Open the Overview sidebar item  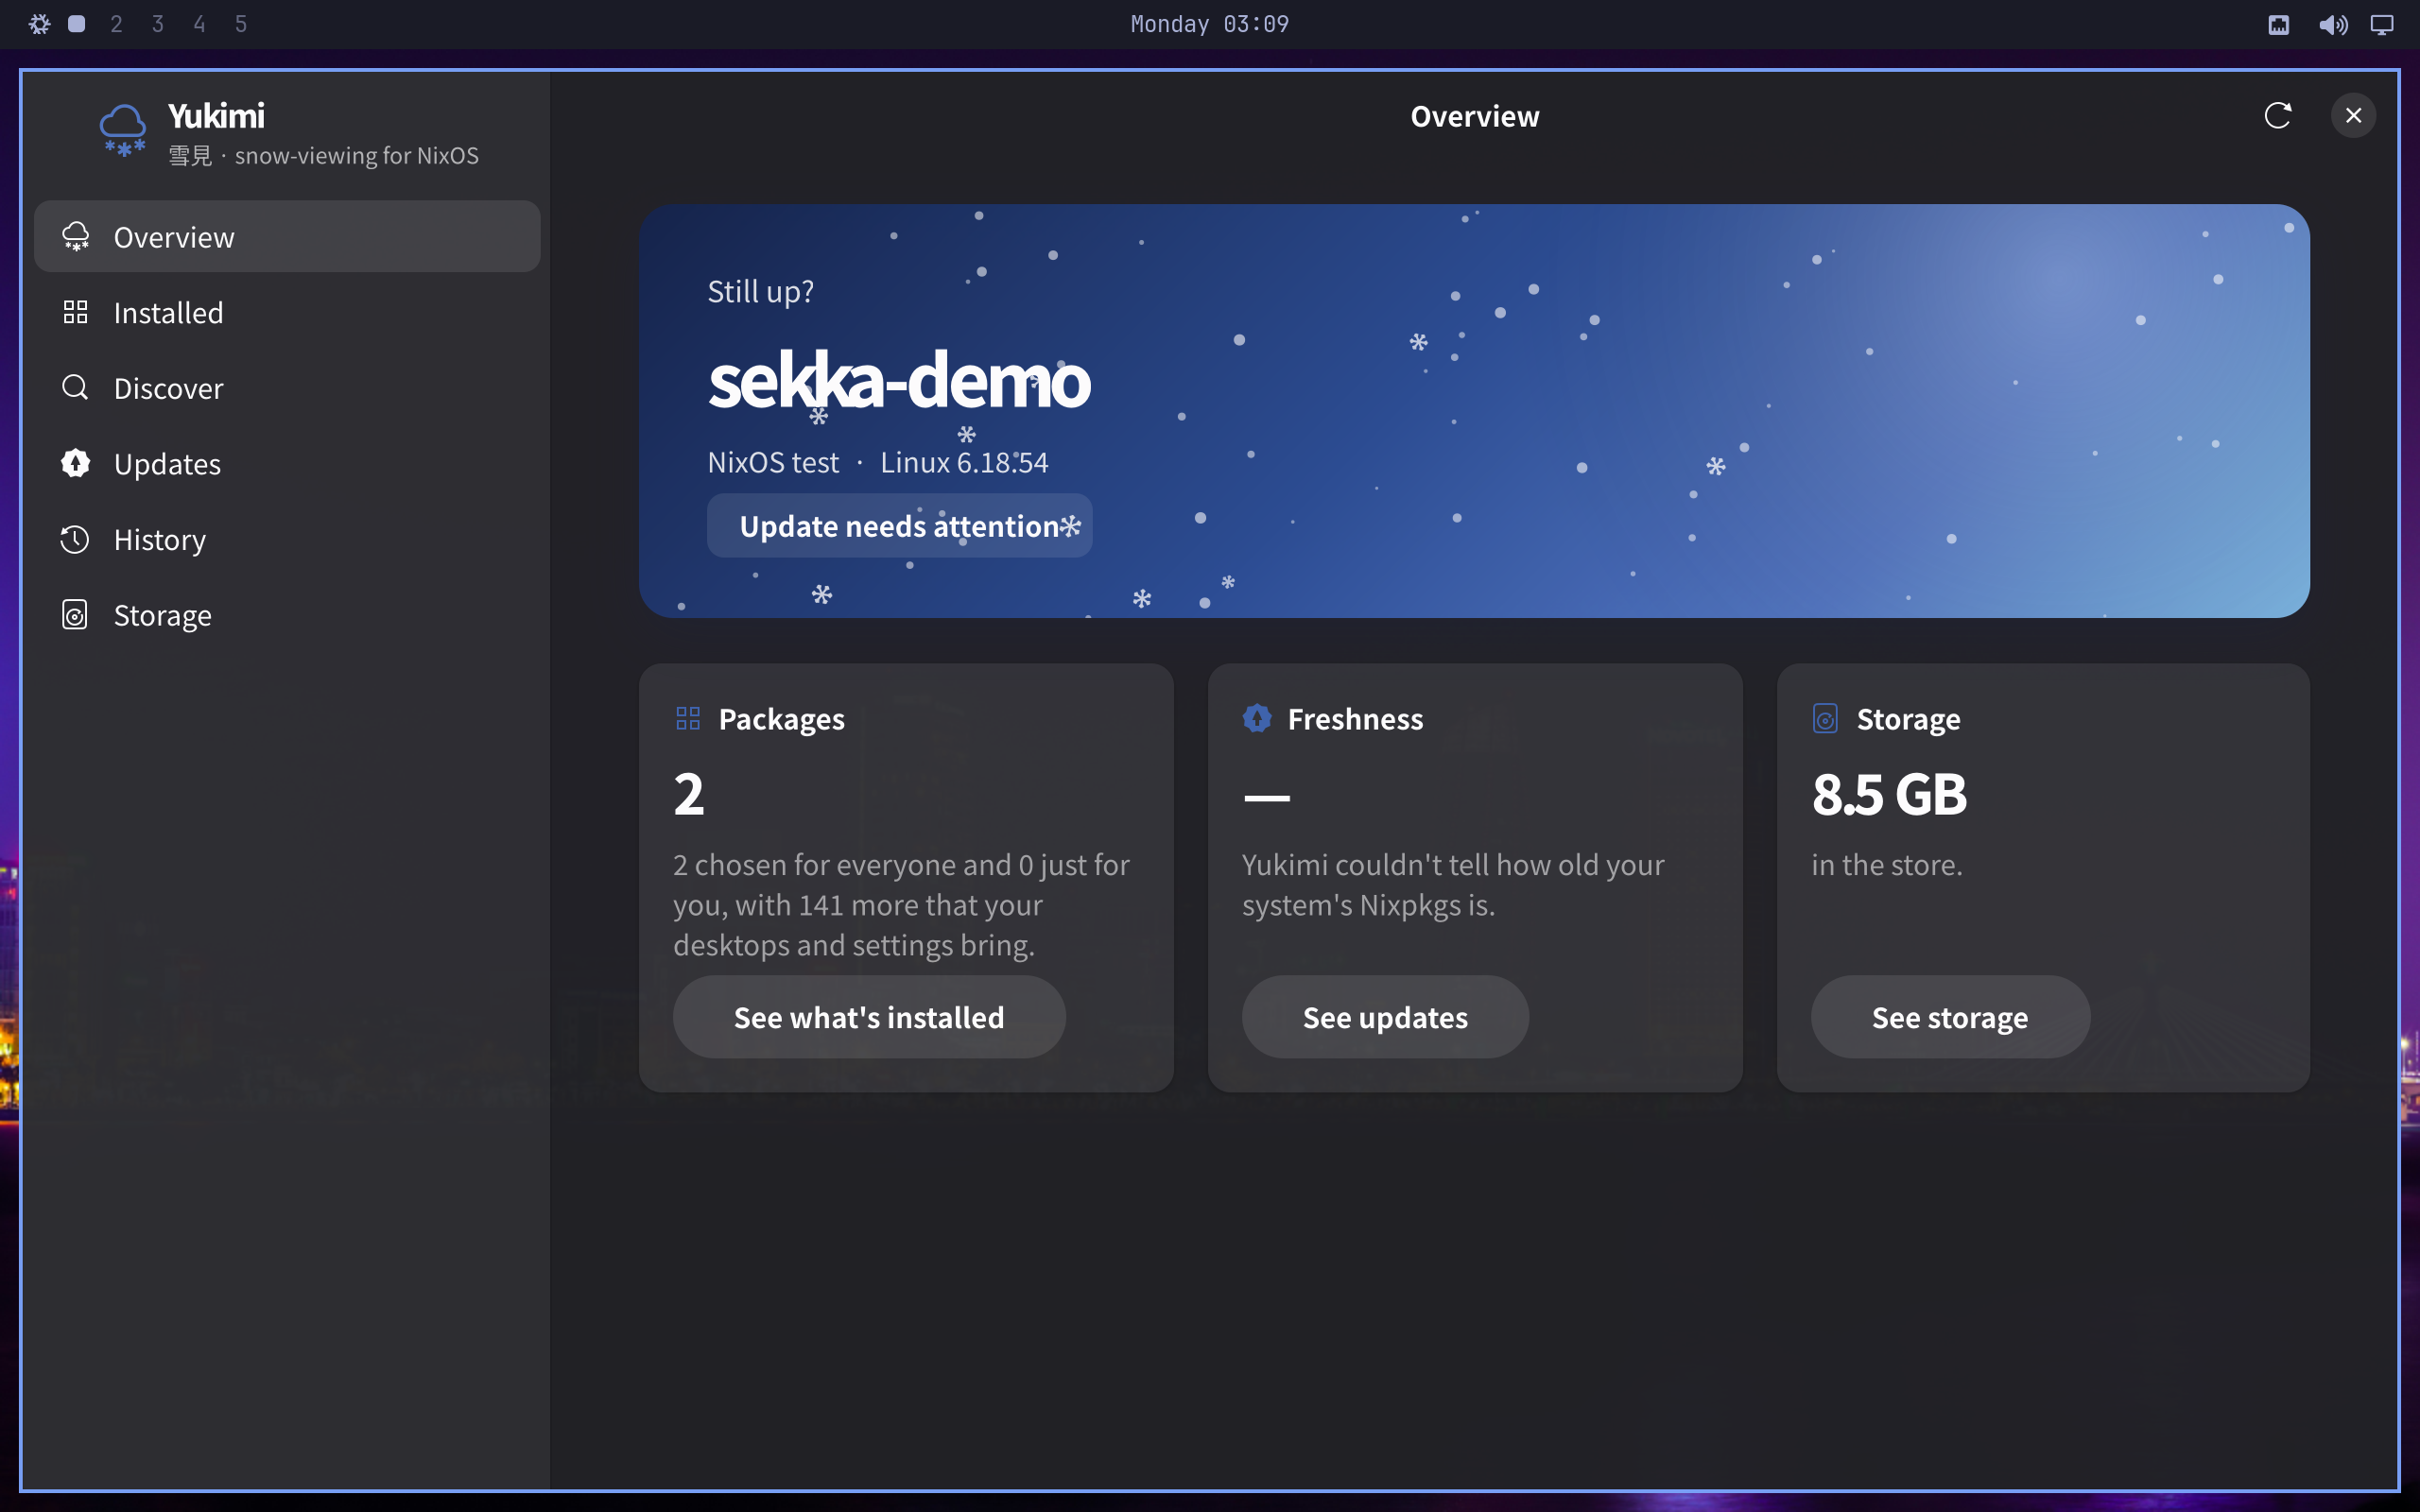point(287,237)
